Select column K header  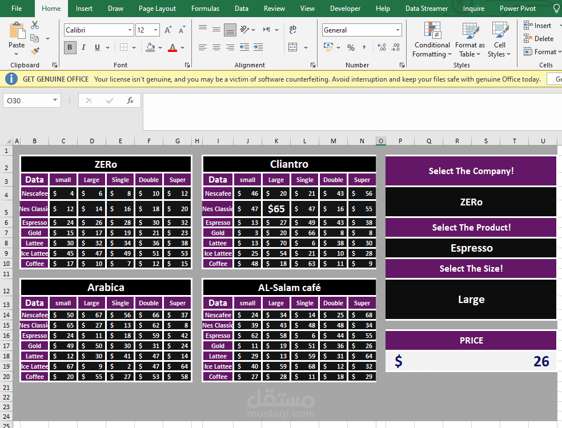[276, 141]
